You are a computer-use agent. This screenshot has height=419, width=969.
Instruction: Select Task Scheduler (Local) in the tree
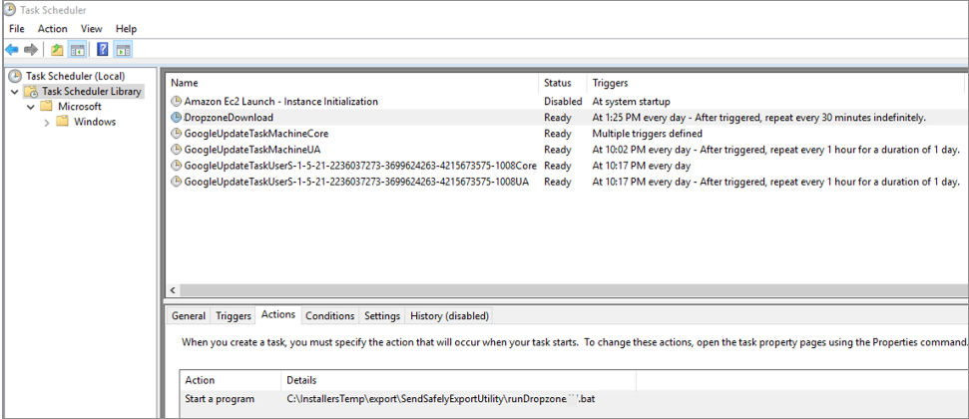click(x=76, y=76)
